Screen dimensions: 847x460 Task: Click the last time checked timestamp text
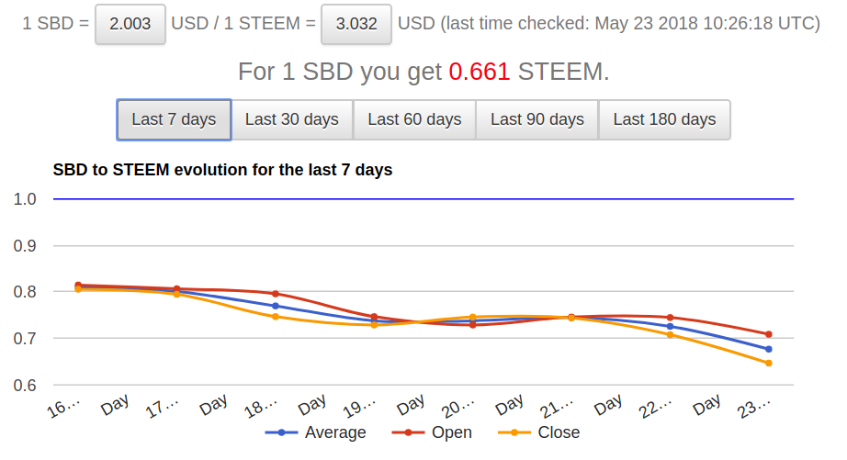630,23
